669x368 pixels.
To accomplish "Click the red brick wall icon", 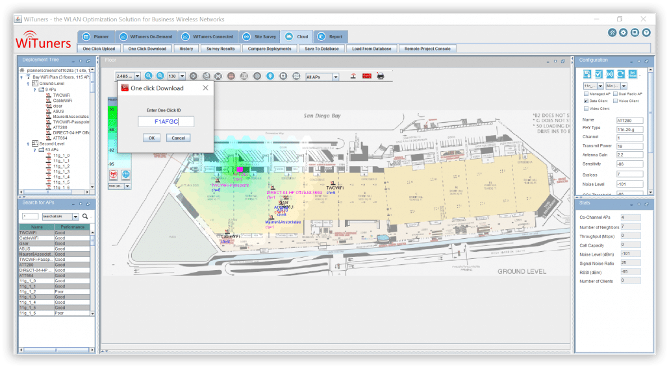I will point(367,76).
